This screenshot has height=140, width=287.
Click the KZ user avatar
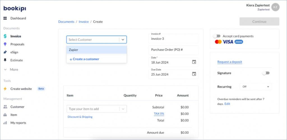(276, 7)
